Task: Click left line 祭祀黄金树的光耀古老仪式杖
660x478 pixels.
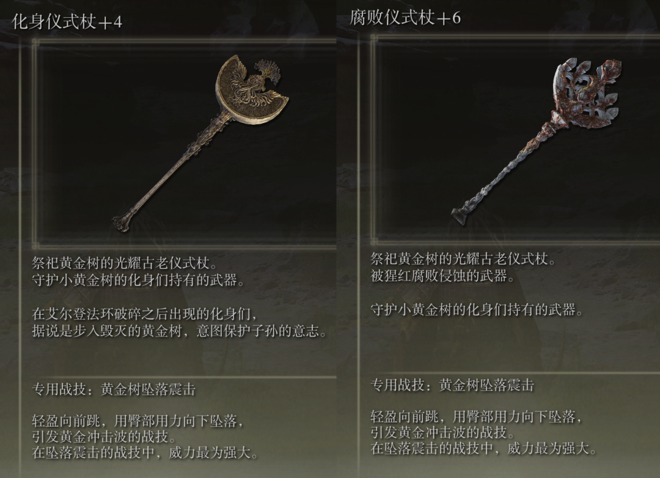Action: [125, 263]
